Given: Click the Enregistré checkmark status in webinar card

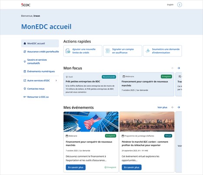Looking at the screenshot, I should (x=110, y=167).
